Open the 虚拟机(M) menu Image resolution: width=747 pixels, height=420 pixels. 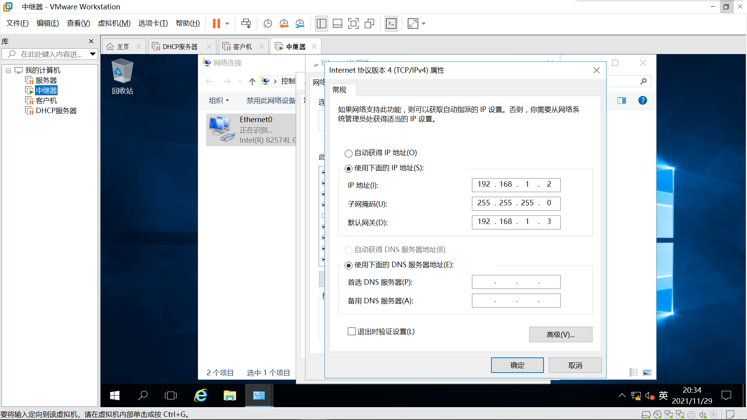point(114,23)
